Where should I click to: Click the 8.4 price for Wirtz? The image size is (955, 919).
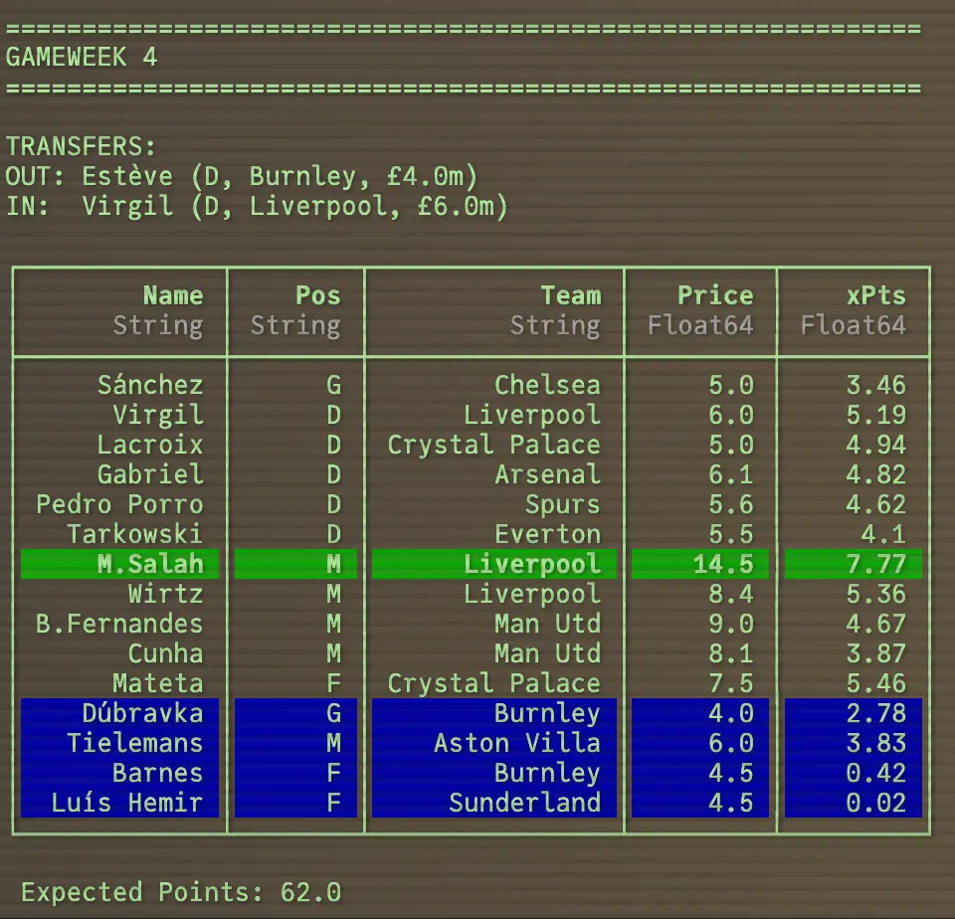pos(731,594)
